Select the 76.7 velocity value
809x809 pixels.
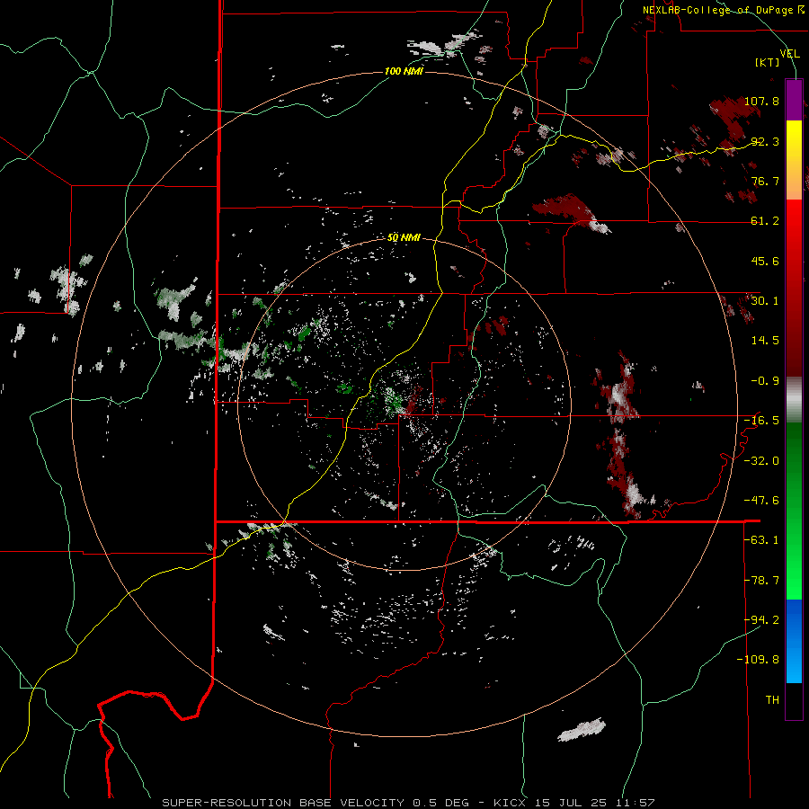tap(765, 181)
